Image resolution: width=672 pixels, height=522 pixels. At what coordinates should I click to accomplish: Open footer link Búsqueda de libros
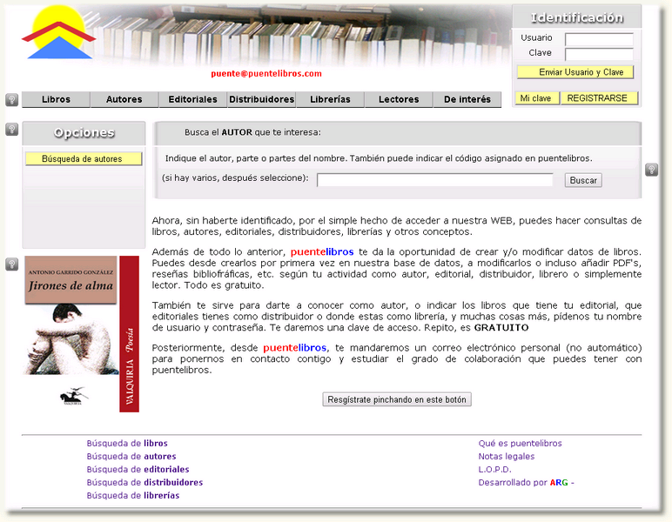click(x=127, y=443)
